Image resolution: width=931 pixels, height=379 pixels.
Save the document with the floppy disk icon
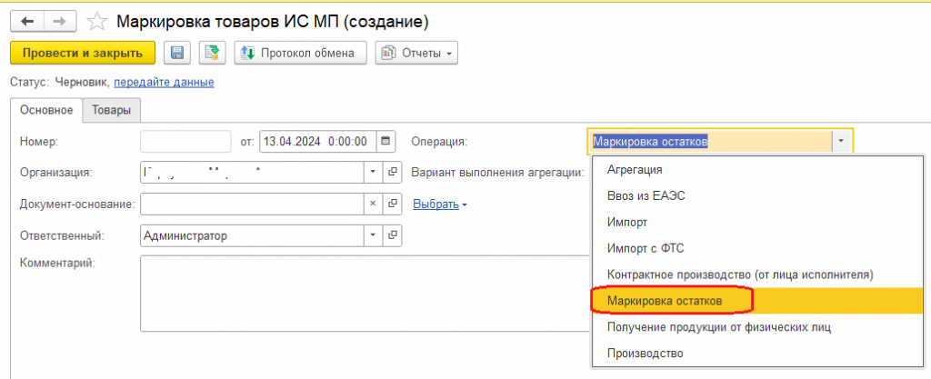coord(177,53)
